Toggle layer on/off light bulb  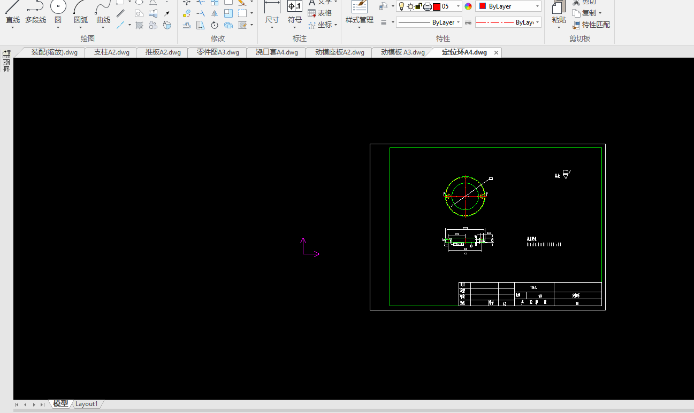[401, 6]
